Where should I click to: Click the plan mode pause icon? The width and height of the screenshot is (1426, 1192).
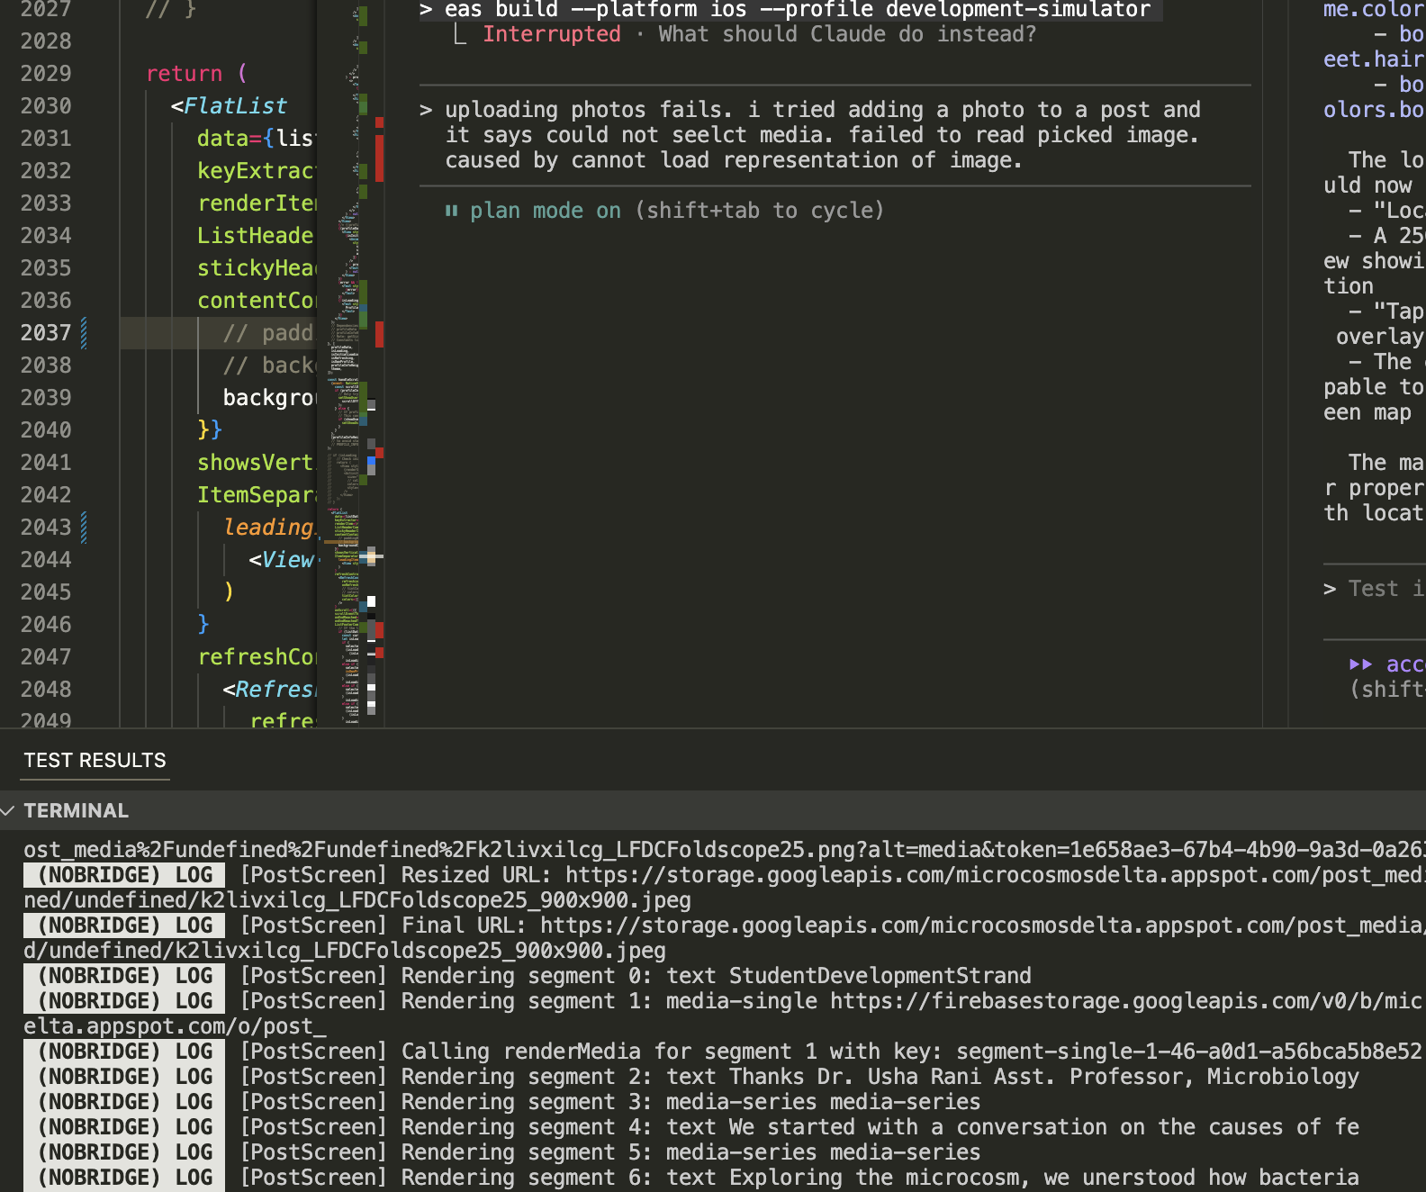point(451,211)
